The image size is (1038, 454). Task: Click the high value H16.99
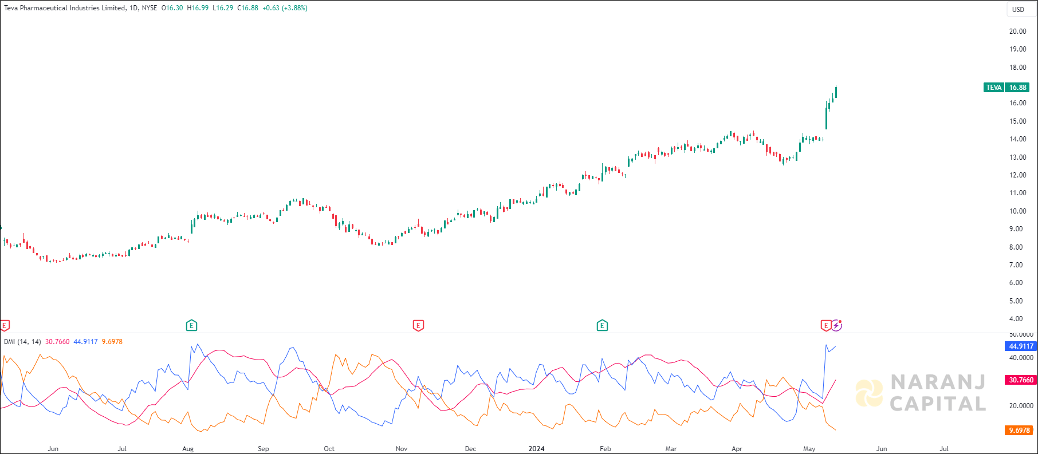[198, 8]
